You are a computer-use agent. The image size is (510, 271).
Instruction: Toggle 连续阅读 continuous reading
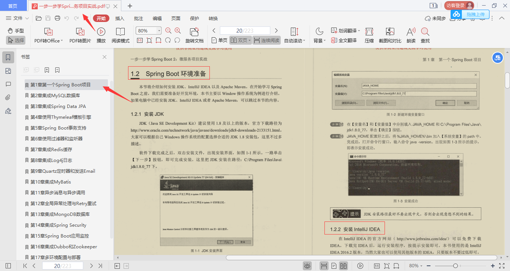(x=267, y=40)
